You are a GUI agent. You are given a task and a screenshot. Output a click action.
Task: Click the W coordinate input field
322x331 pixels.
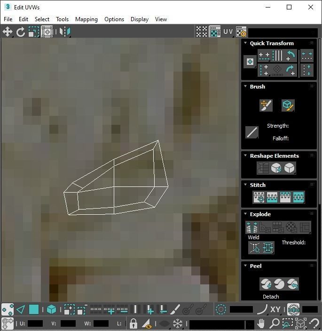(101, 323)
